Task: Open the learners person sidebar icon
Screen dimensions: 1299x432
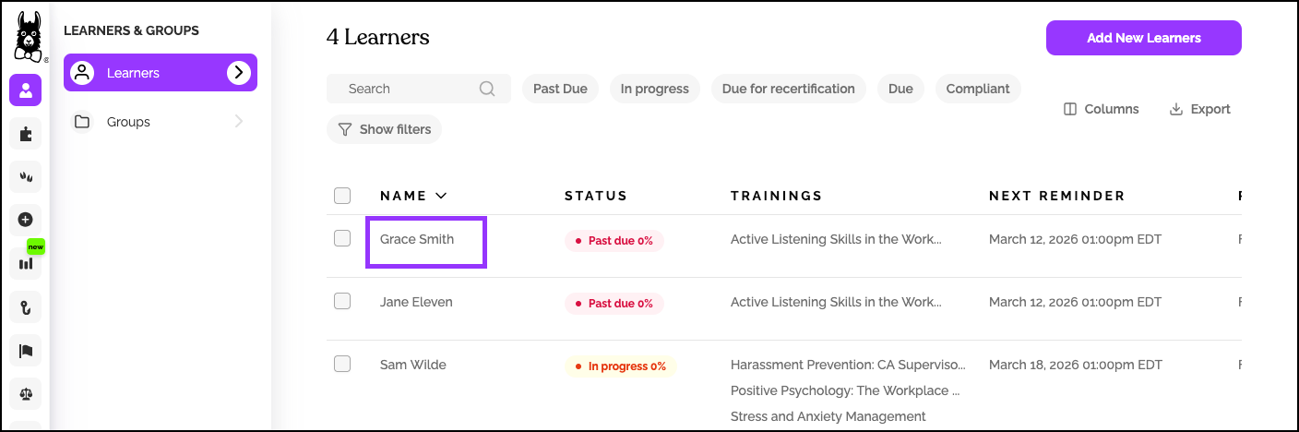Action: [26, 90]
